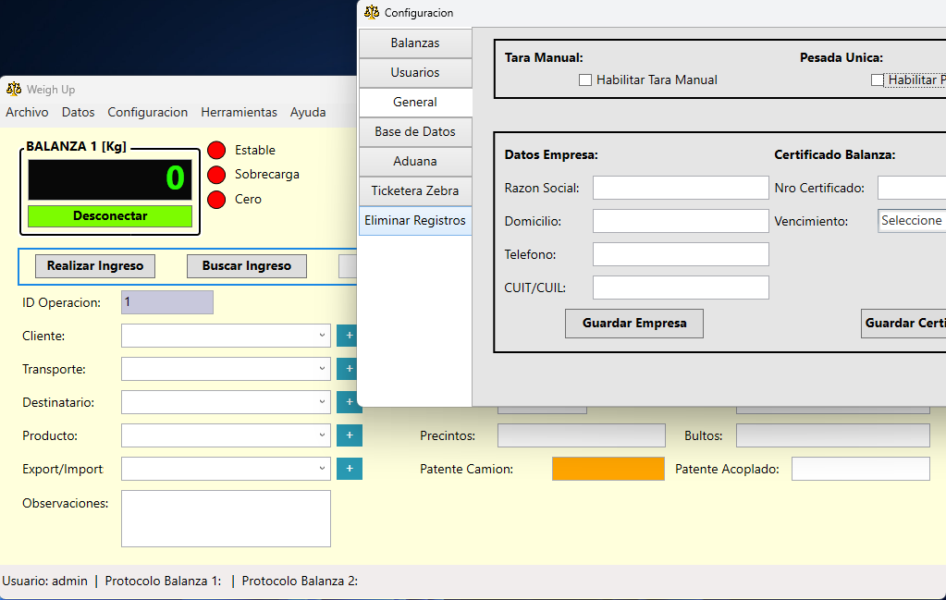Click the Estable red indicator light
This screenshot has height=600, width=946.
point(216,151)
